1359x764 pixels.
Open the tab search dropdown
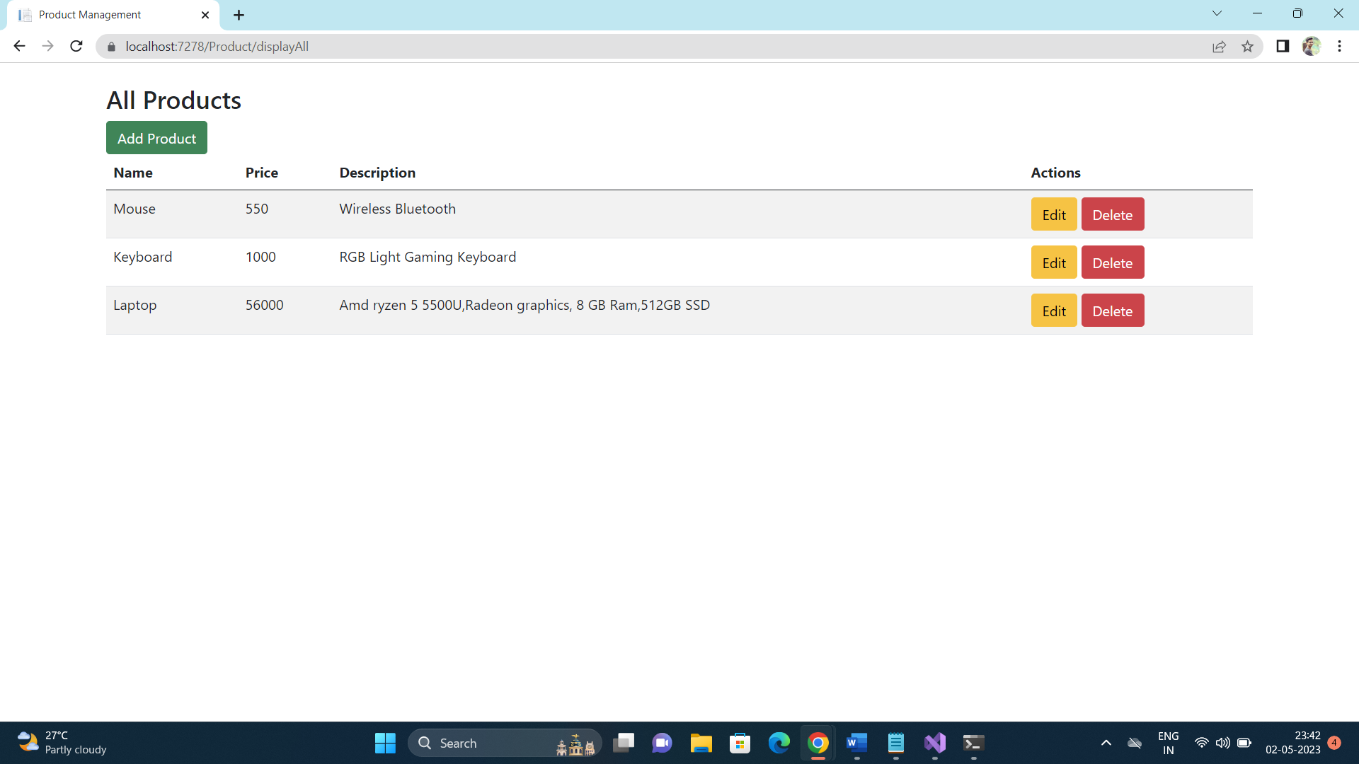[x=1217, y=13]
